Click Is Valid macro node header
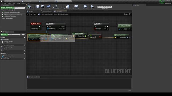The width and height of the screenshot is (172, 96). 56,24
